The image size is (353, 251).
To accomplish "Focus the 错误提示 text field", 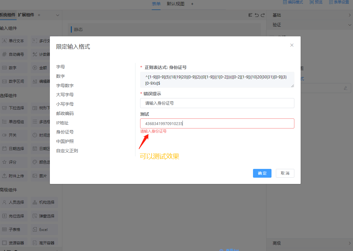I will [217, 103].
